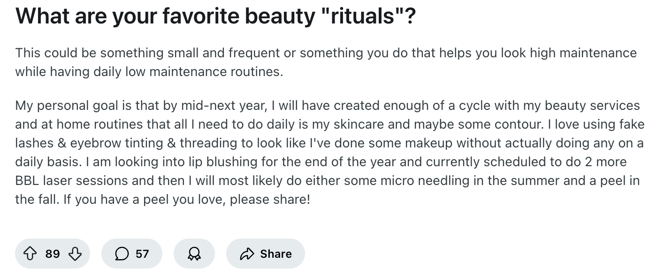Click the share arrow icon
The height and width of the screenshot is (277, 672).
[x=246, y=254]
